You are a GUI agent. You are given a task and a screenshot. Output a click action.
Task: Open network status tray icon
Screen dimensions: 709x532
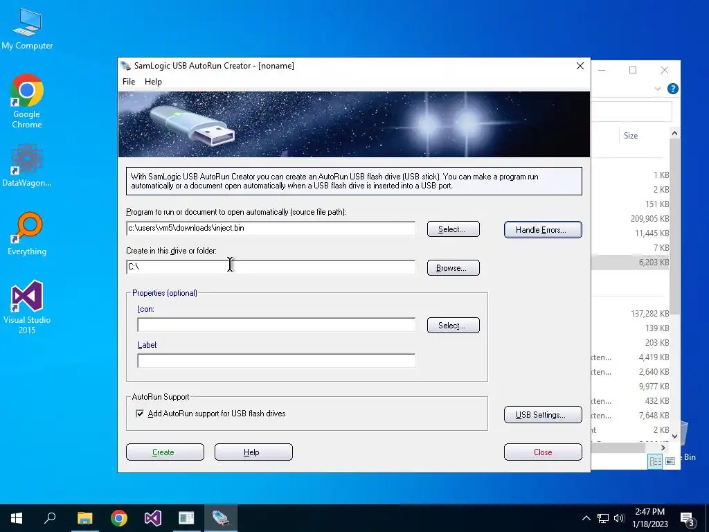(x=603, y=518)
